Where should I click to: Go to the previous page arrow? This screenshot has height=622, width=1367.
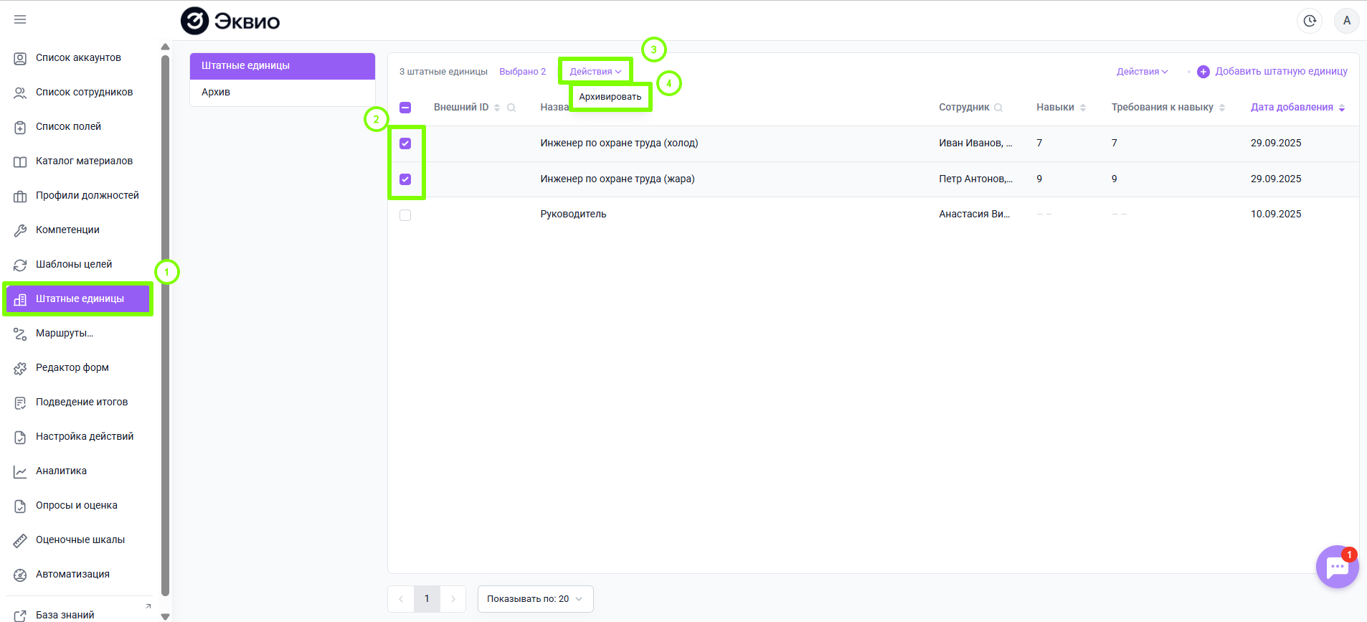click(401, 599)
